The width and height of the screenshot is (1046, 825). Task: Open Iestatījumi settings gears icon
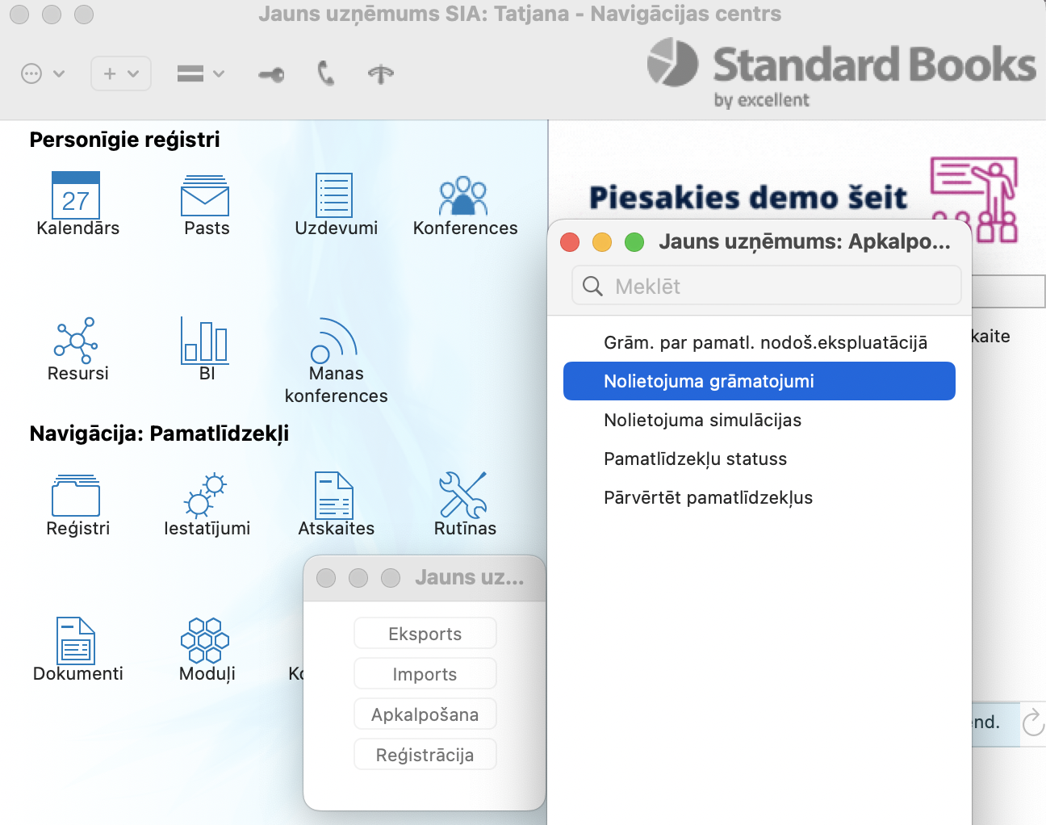[205, 496]
